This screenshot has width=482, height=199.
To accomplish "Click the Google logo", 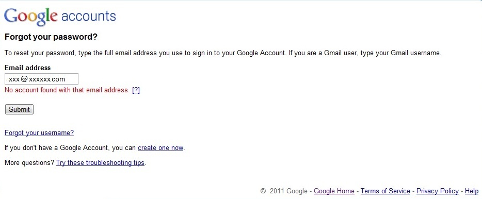I will click(x=31, y=16).
